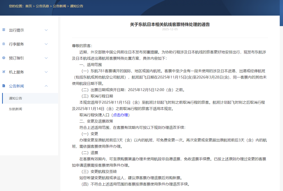This screenshot has width=283, height=191.
Task: Click the luggage icon beside 行李服务
Action: [x=4, y=44]
